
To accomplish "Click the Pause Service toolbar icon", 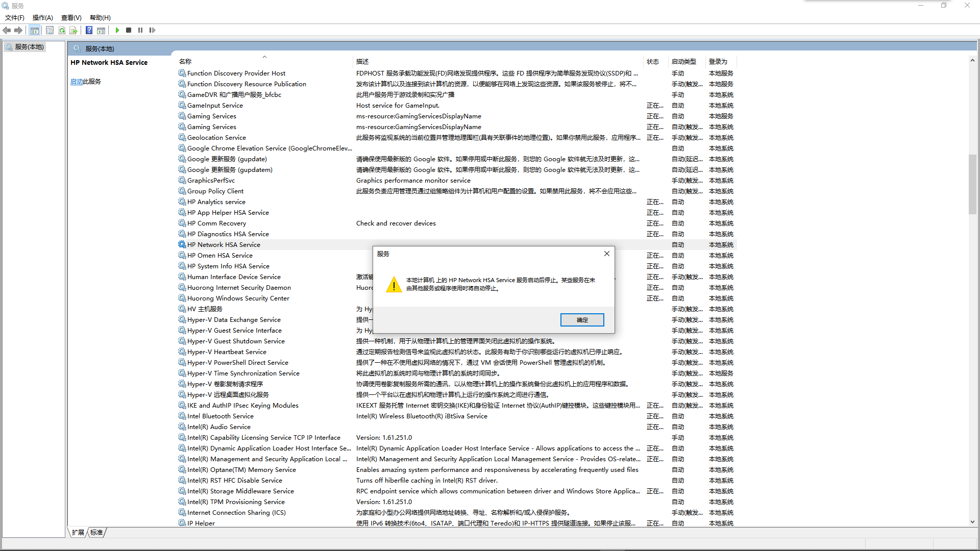I will point(140,30).
